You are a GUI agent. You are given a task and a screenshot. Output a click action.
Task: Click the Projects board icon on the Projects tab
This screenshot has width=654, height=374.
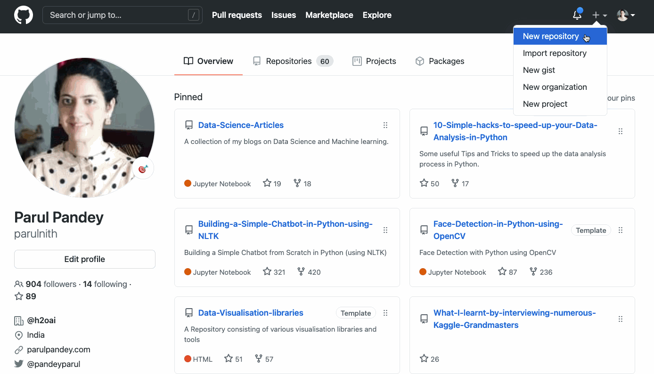(356, 61)
